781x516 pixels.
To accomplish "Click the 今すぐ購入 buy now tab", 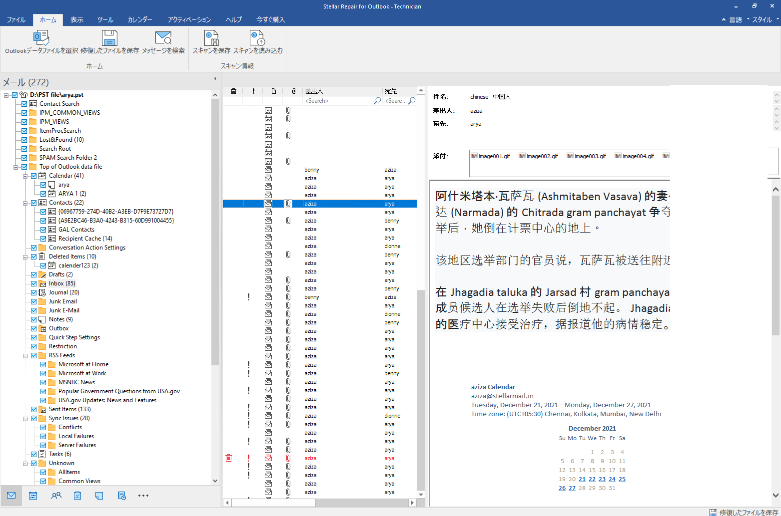I will click(x=270, y=19).
